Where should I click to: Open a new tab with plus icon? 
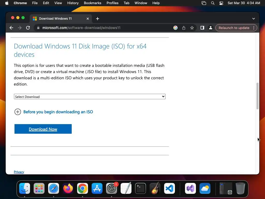98,19
